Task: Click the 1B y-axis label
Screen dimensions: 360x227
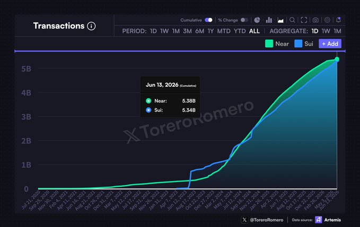Action: 26,165
